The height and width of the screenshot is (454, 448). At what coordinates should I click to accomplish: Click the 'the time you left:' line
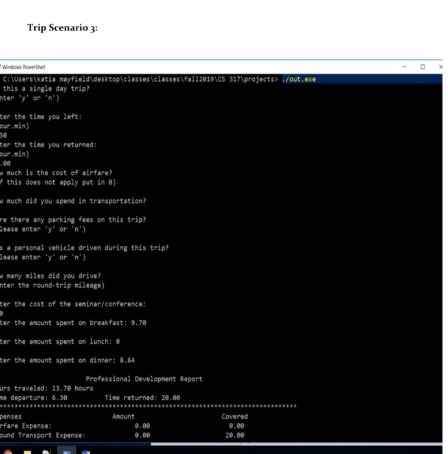pyautogui.click(x=48, y=117)
